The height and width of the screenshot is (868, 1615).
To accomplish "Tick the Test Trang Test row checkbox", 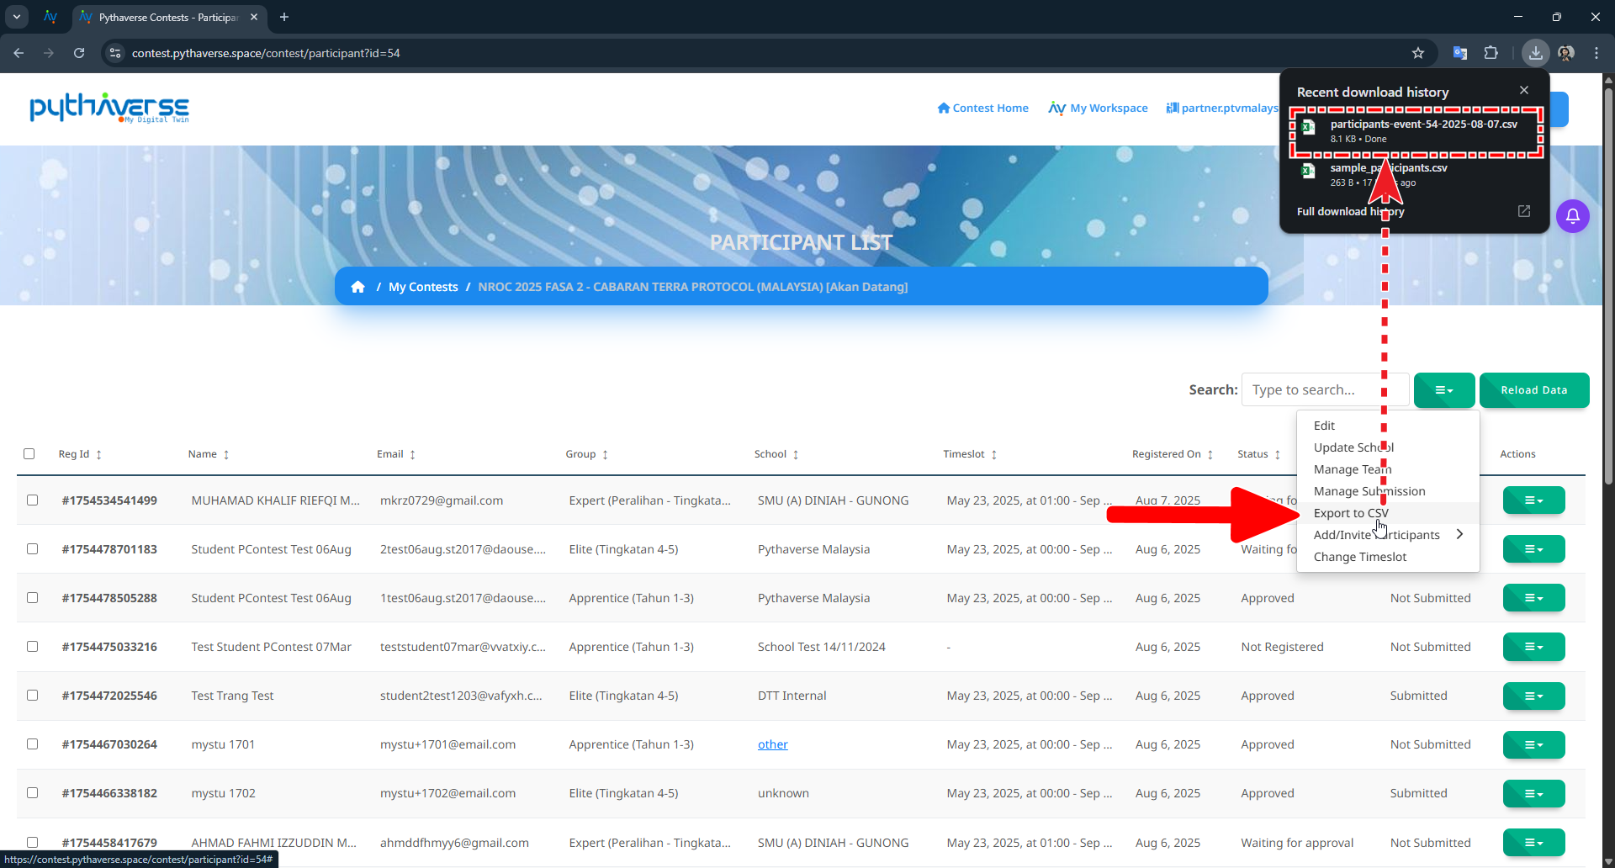I will [x=33, y=696].
